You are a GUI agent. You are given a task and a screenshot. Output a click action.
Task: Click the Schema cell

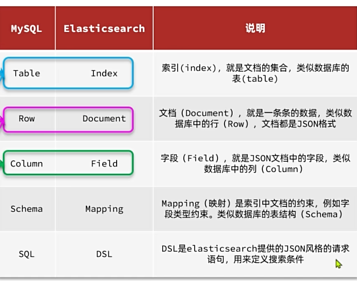coord(27,209)
